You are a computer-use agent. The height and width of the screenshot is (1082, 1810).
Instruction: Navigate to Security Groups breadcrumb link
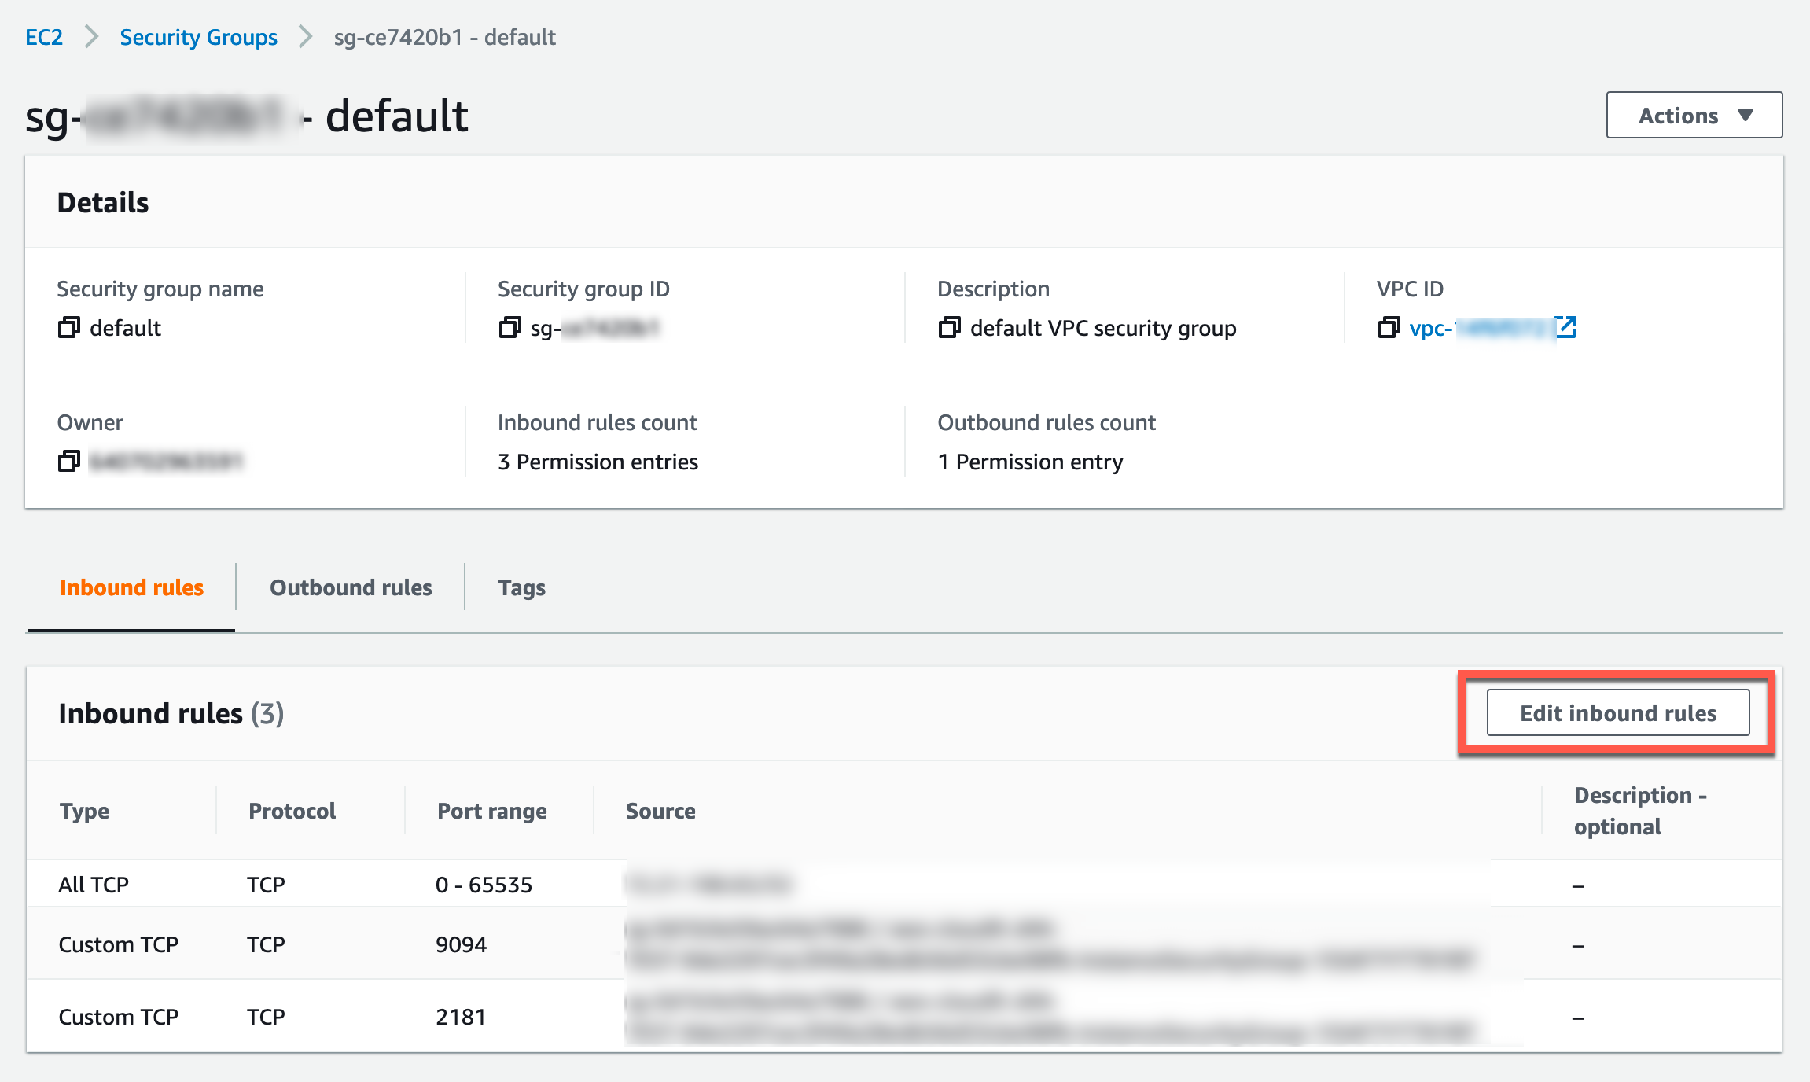point(198,37)
